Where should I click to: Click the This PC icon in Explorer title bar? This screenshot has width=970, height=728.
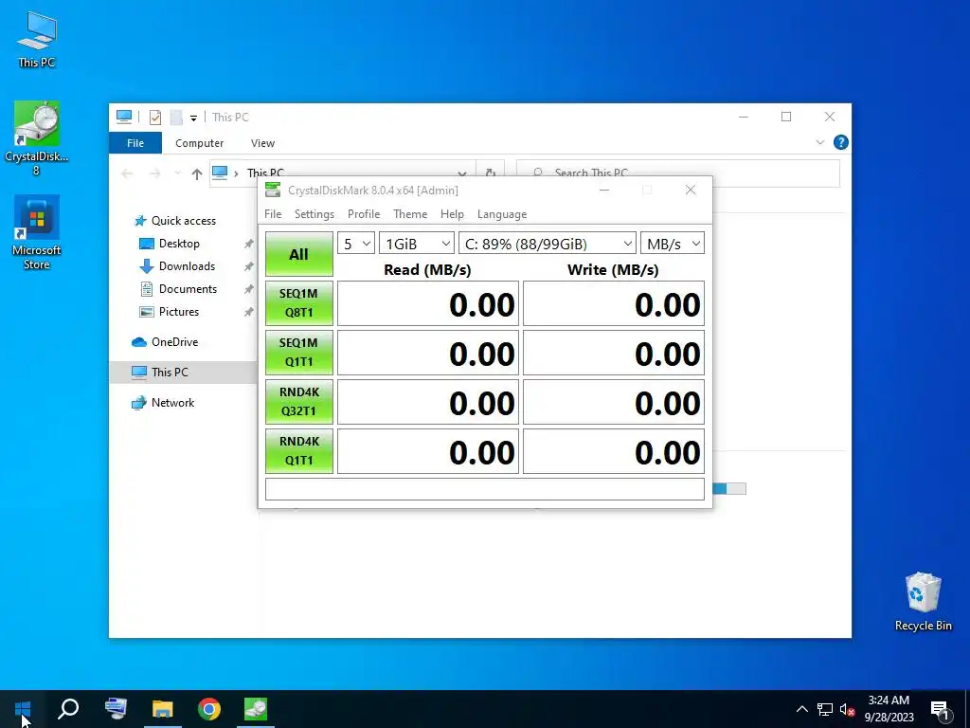pyautogui.click(x=124, y=117)
